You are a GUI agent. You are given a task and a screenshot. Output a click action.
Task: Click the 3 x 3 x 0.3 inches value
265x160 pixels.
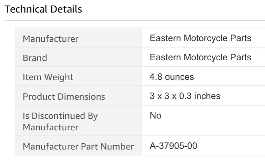(185, 96)
